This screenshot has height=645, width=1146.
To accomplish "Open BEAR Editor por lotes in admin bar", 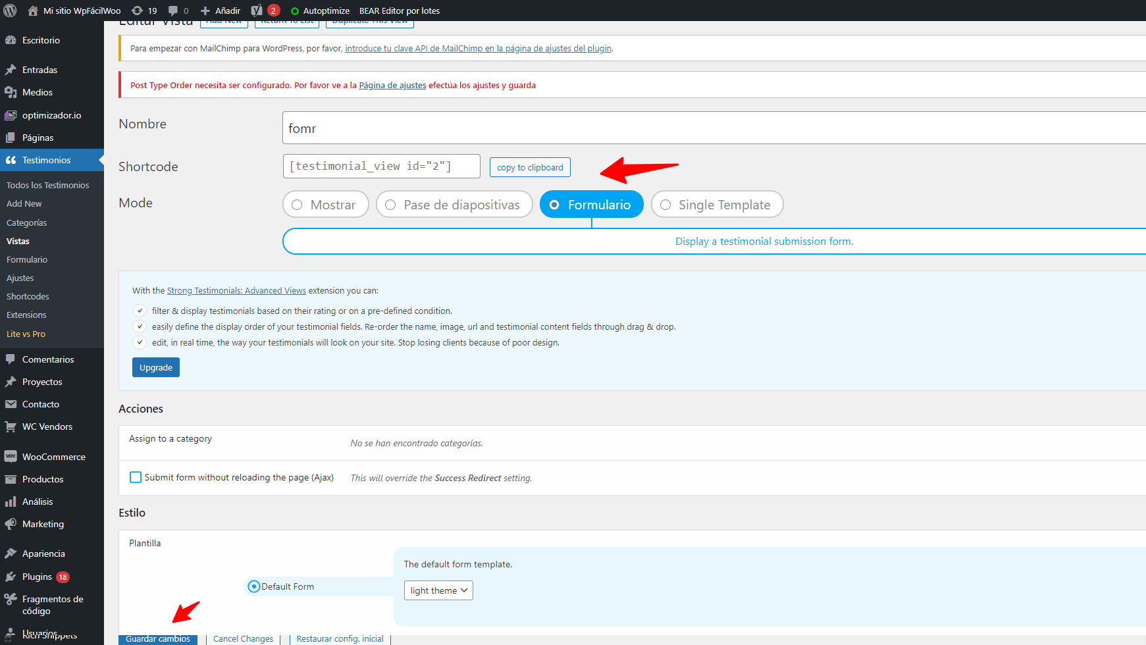I will click(400, 11).
